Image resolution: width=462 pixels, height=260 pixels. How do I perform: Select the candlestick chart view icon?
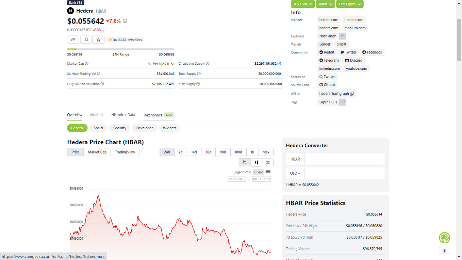pyautogui.click(x=257, y=162)
